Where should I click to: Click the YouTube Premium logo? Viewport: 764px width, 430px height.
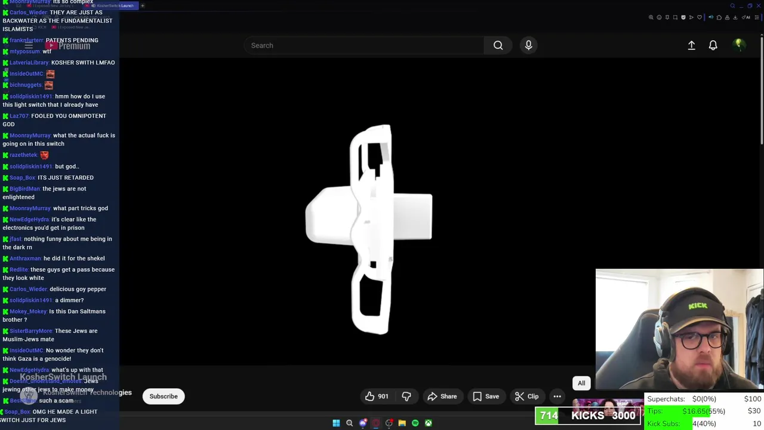(68, 46)
